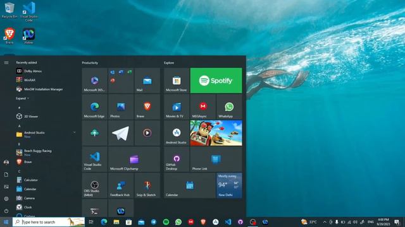Select the Recycle Bin desktop icon

pos(9,10)
